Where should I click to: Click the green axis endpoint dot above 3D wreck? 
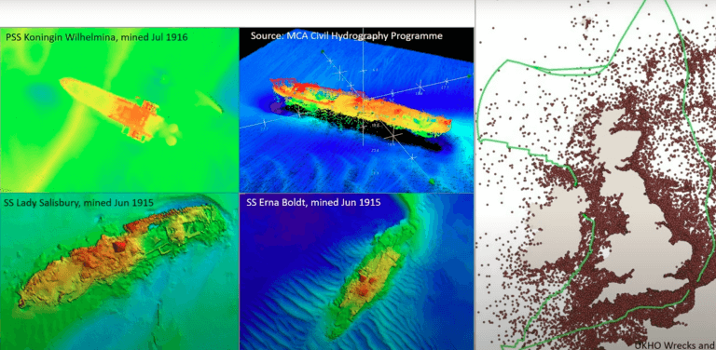point(323,51)
